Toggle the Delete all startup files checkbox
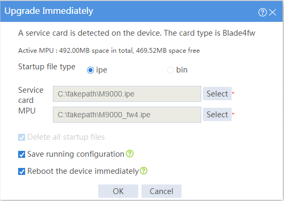284x201 pixels. point(21,137)
